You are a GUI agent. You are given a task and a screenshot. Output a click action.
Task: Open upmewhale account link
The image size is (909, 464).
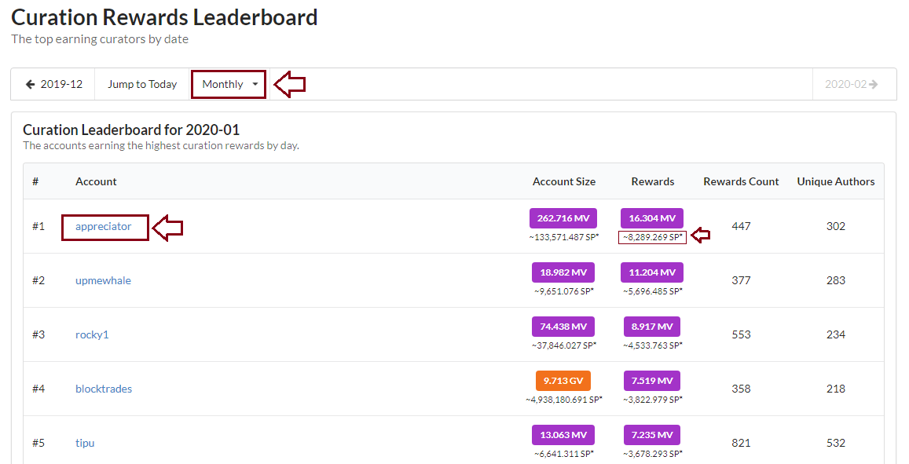click(103, 280)
